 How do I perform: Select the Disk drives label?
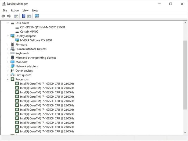tap(22, 23)
